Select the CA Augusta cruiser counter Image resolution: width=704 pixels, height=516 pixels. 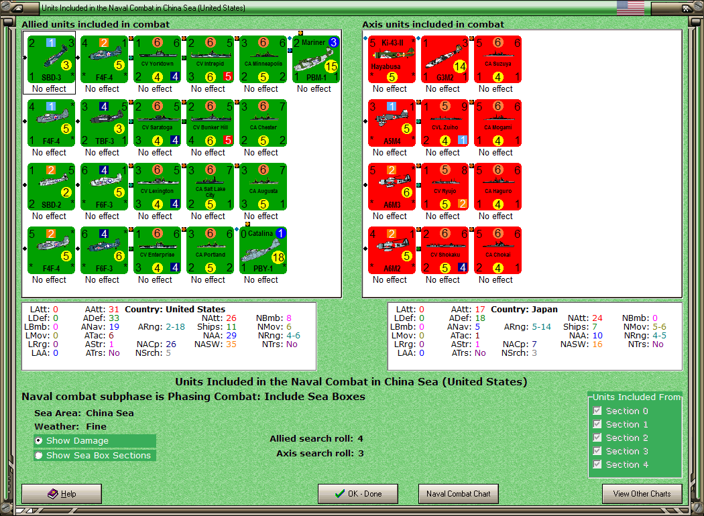click(x=263, y=187)
